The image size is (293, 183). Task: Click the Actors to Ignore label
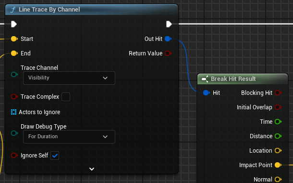pos(39,112)
